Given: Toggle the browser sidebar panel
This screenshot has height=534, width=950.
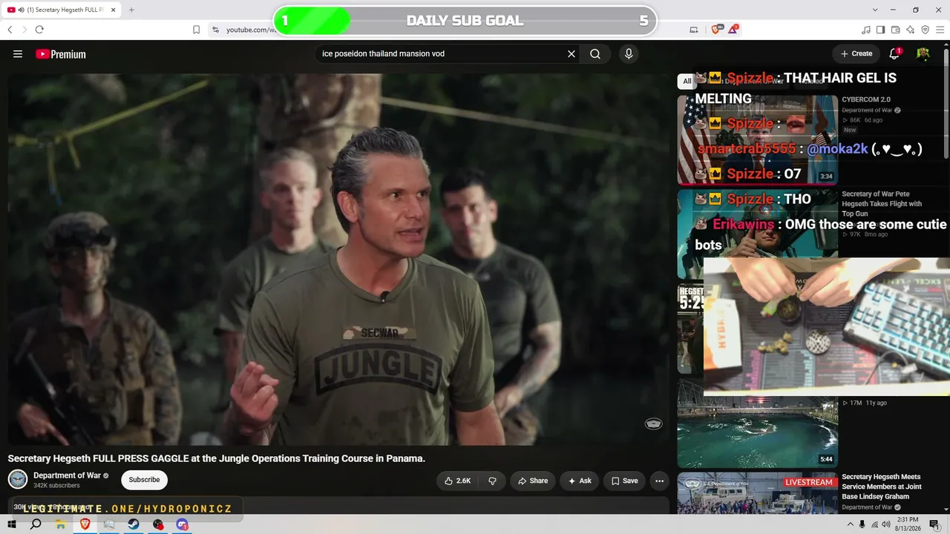Looking at the screenshot, I should click(x=881, y=30).
